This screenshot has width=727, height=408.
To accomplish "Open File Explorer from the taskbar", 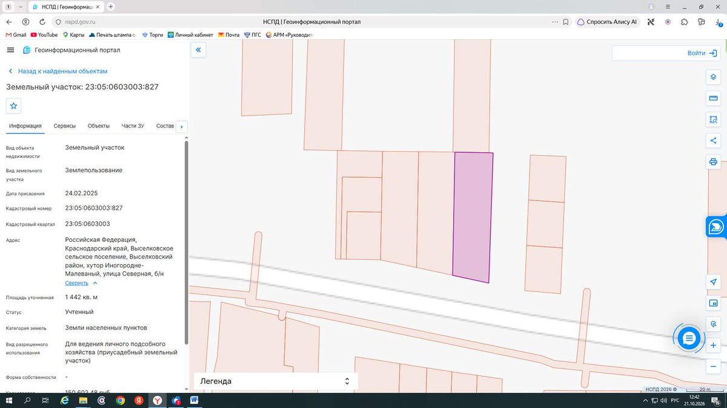I will point(83,400).
